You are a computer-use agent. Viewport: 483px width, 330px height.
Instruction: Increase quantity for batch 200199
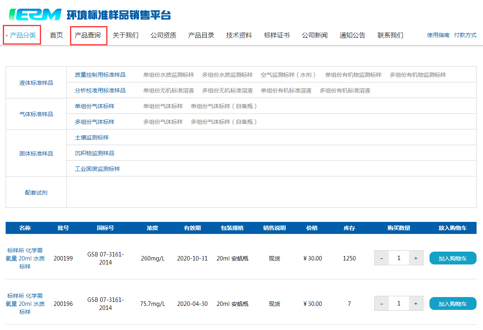pos(416,258)
